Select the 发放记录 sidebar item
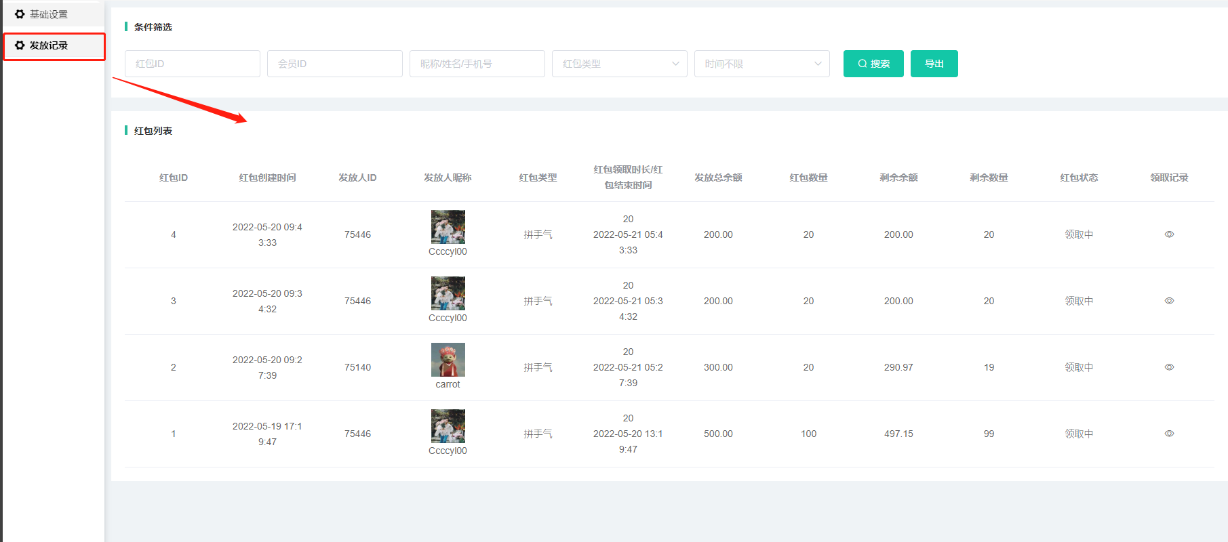This screenshot has width=1228, height=542. [x=49, y=45]
